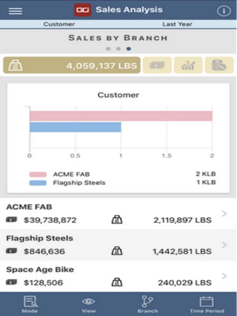Click the blue Flagship Steels chart bar
Viewport: 237px width, 316px height.
coord(75,127)
